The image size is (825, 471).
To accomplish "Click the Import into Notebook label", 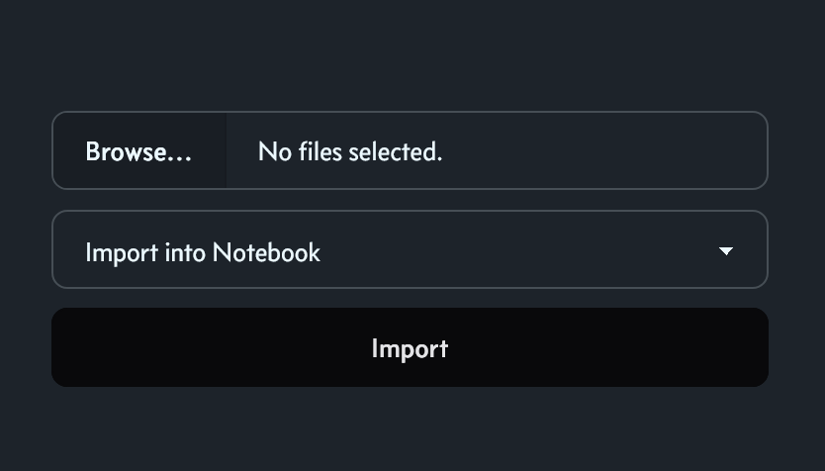I will coord(203,253).
